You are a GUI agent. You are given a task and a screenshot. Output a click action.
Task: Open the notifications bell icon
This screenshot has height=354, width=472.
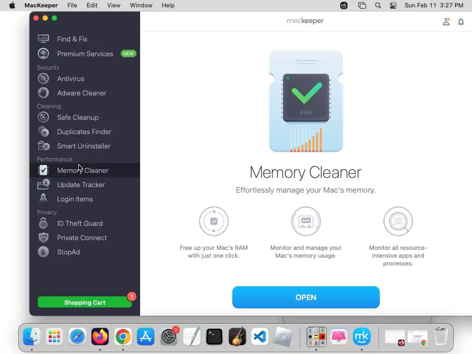[461, 22]
